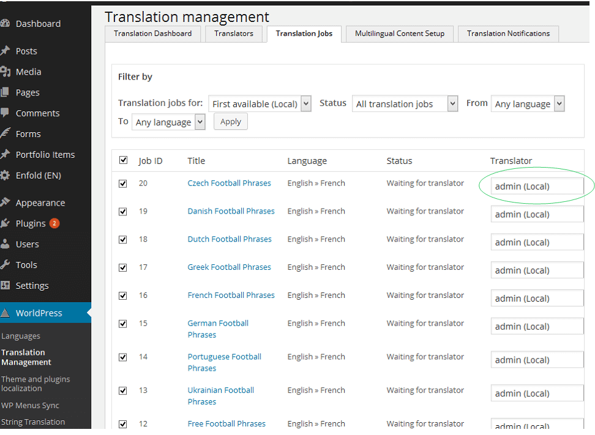Click the Tools wrench icon
Image resolution: width=595 pixels, height=435 pixels.
tap(5, 265)
